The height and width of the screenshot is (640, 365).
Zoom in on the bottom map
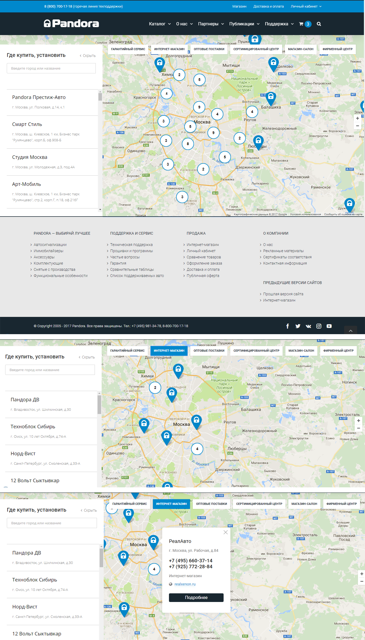pos(362,574)
